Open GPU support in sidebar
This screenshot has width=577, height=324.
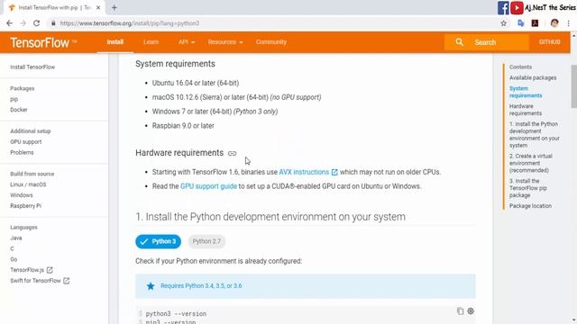tap(26, 142)
